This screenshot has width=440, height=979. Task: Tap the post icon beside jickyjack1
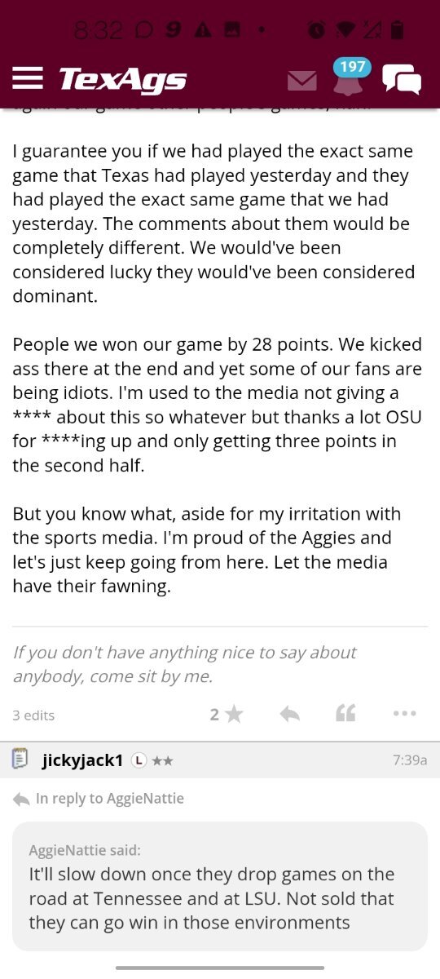click(x=21, y=760)
